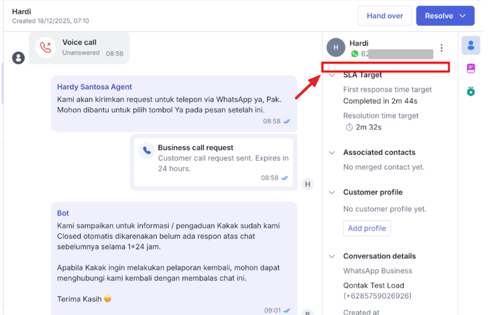The image size is (502, 315).
Task: Collapse the SLA Target section
Action: pos(332,75)
